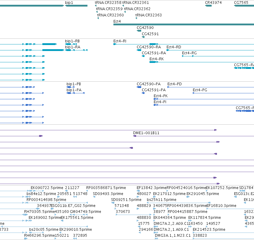The image size is (254, 240).
Task: Click EST EK117834.5prime label
Action: (x=204, y=218)
